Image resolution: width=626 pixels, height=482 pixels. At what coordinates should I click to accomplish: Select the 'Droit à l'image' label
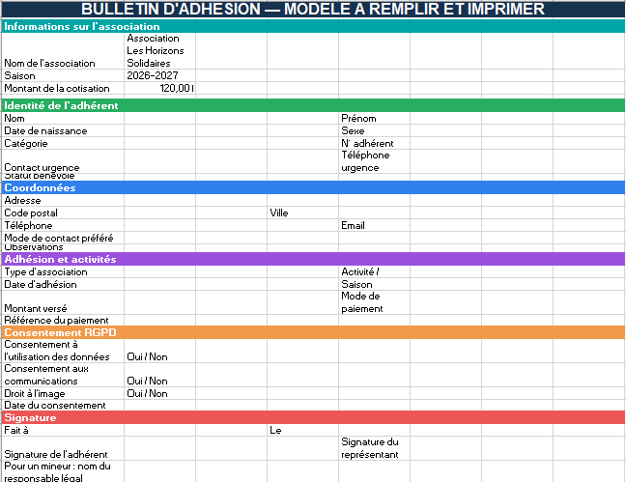pos(63,393)
